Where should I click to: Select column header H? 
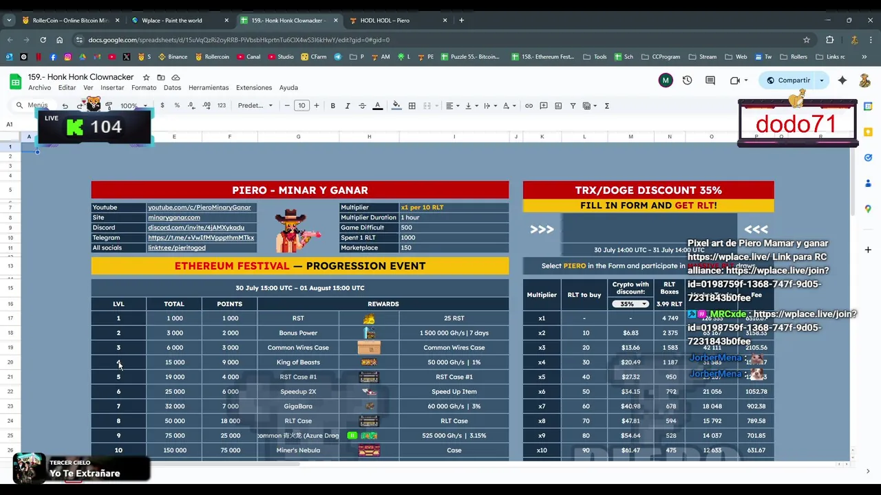[x=369, y=137]
